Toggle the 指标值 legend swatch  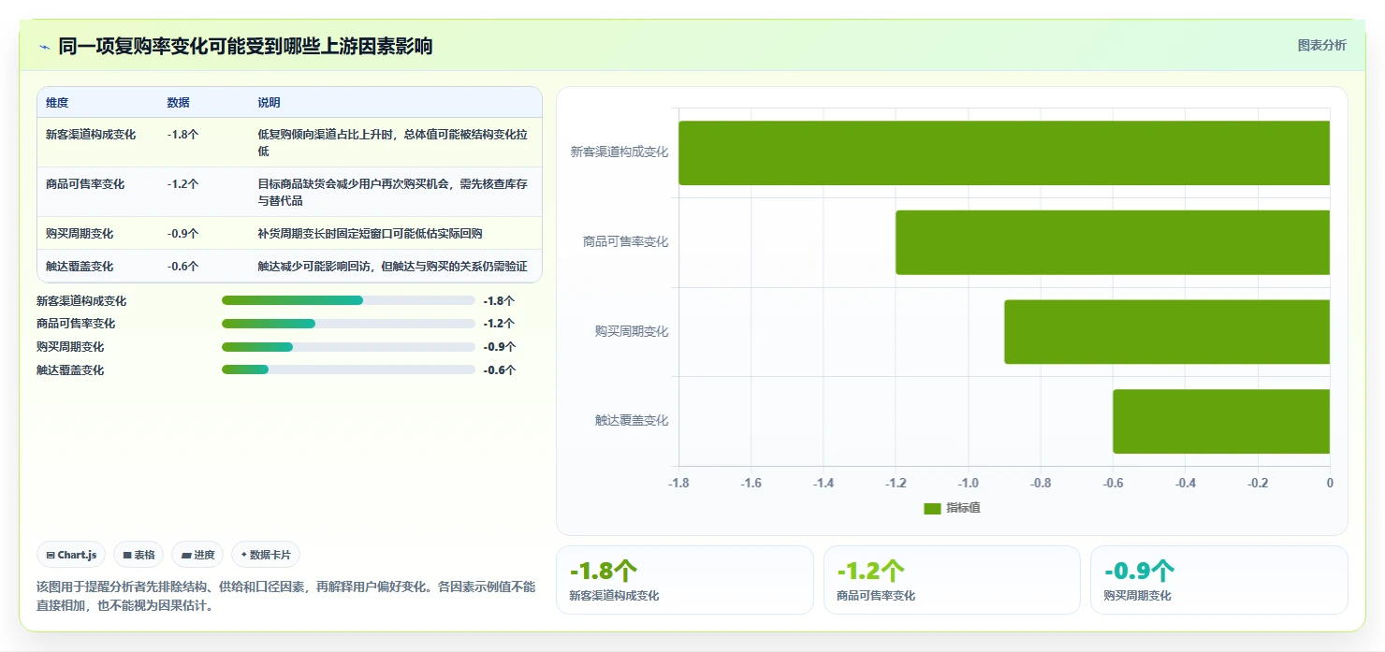tap(931, 508)
